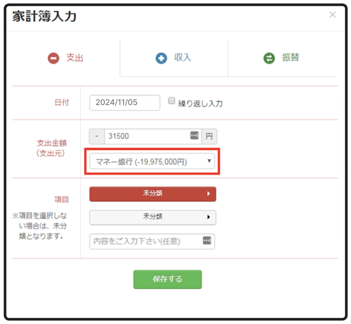Click the black arrow on white 未分類 button

[208, 217]
